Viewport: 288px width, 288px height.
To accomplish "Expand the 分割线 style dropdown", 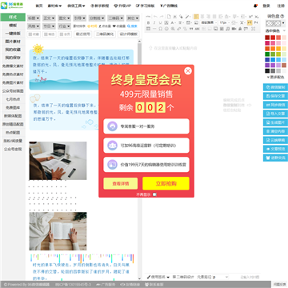I will click(97, 18).
